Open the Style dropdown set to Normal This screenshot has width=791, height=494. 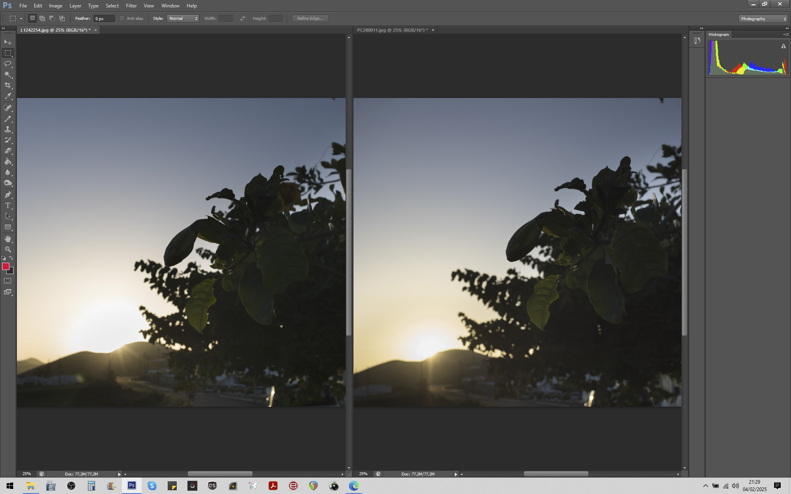(x=183, y=19)
